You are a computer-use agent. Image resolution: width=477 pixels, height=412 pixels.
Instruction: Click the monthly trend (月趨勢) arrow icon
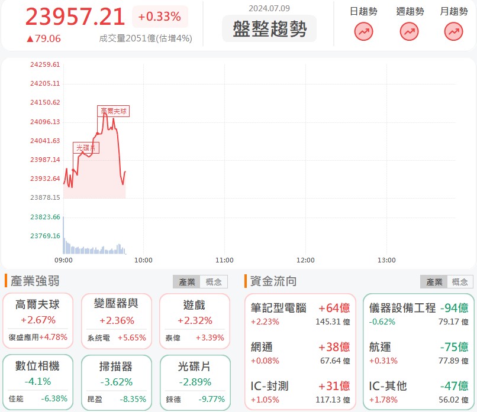(x=453, y=31)
